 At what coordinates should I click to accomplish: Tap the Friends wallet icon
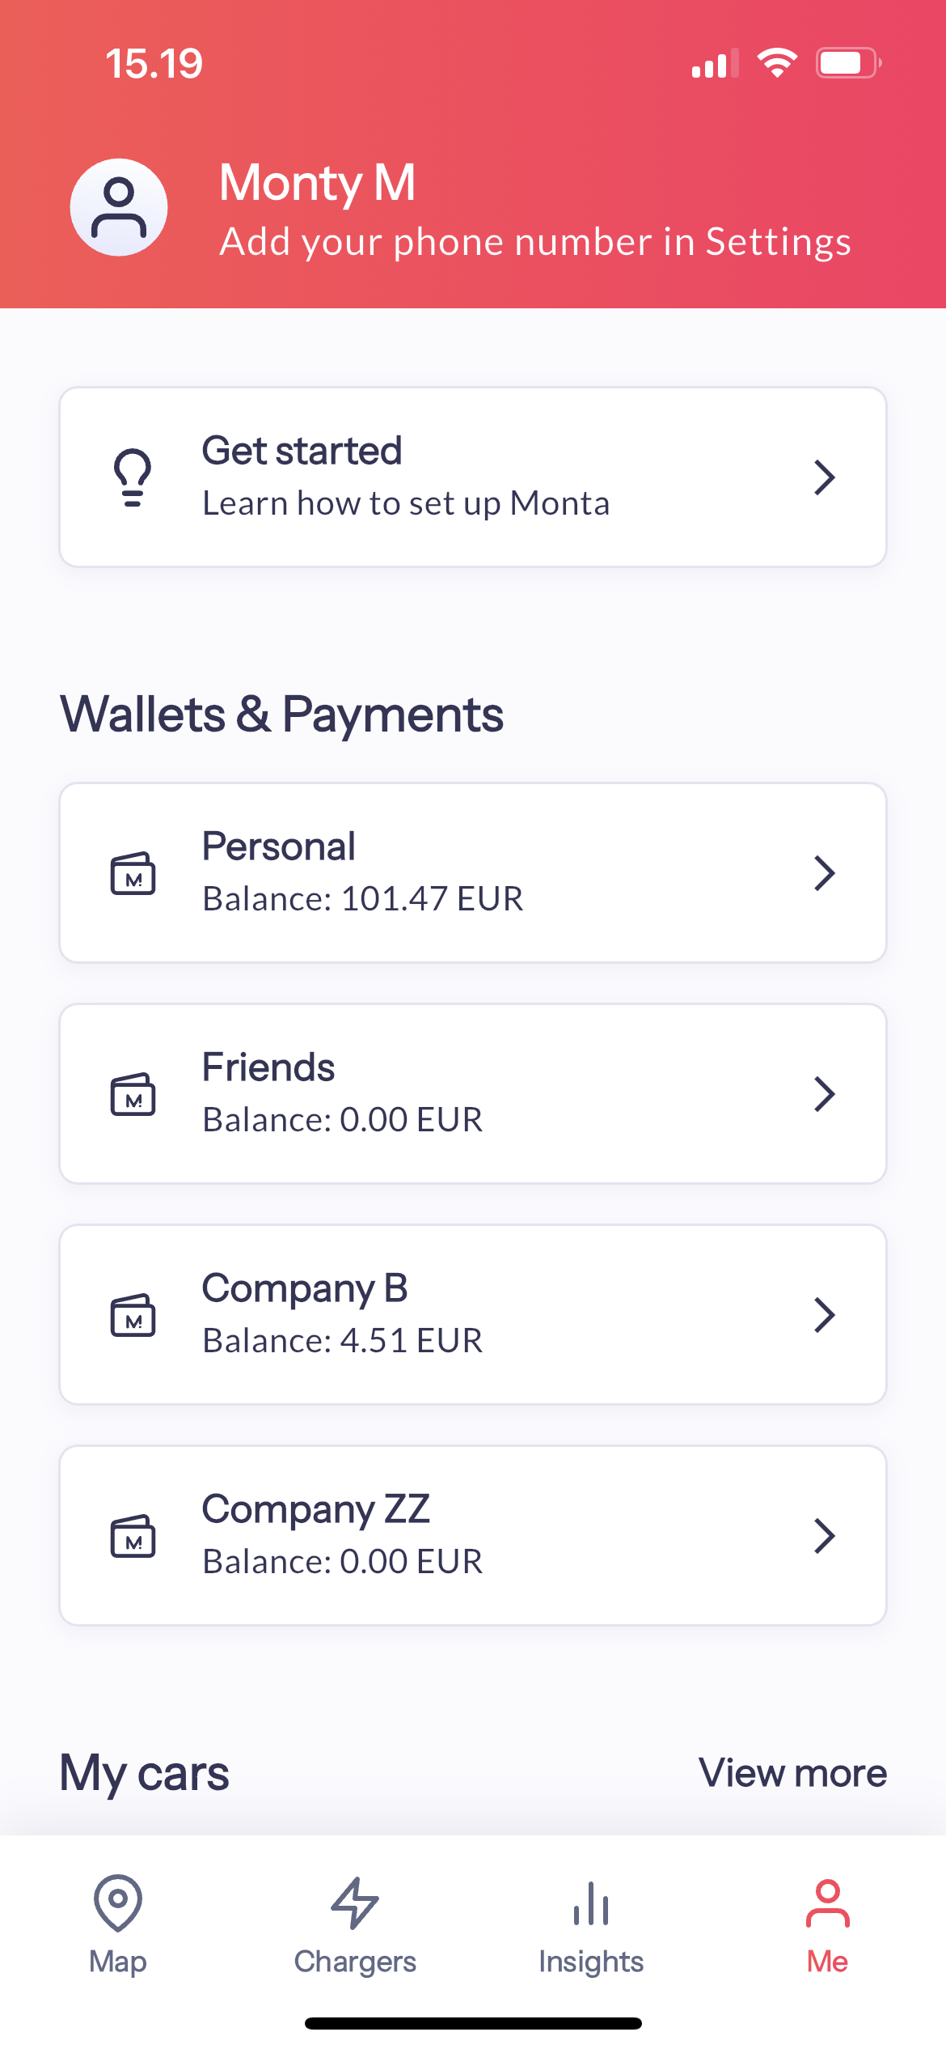tap(133, 1094)
